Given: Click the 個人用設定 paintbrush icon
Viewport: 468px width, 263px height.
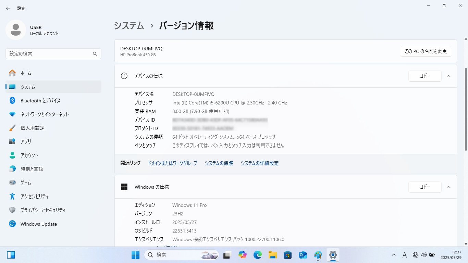Looking at the screenshot, I should pyautogui.click(x=12, y=128).
